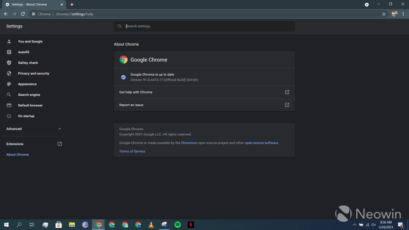The height and width of the screenshot is (230, 409).
Task: Follow the open source software link
Action: tap(262, 143)
